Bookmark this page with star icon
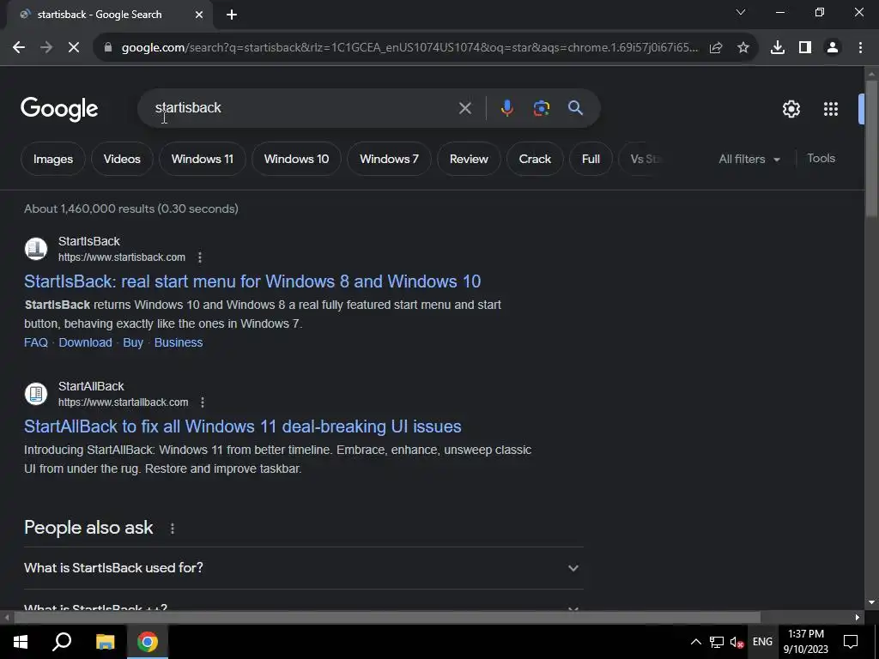This screenshot has height=659, width=879. [743, 48]
